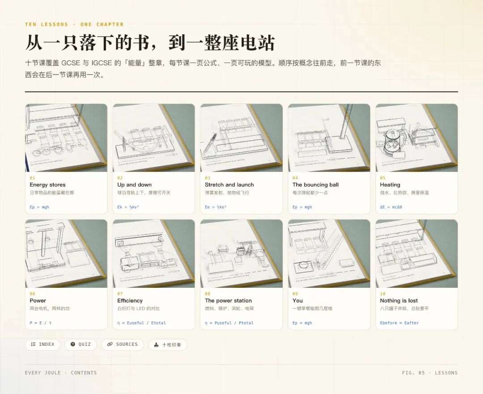Select the Nothing is lost title
The height and width of the screenshot is (394, 483).
[x=399, y=301]
